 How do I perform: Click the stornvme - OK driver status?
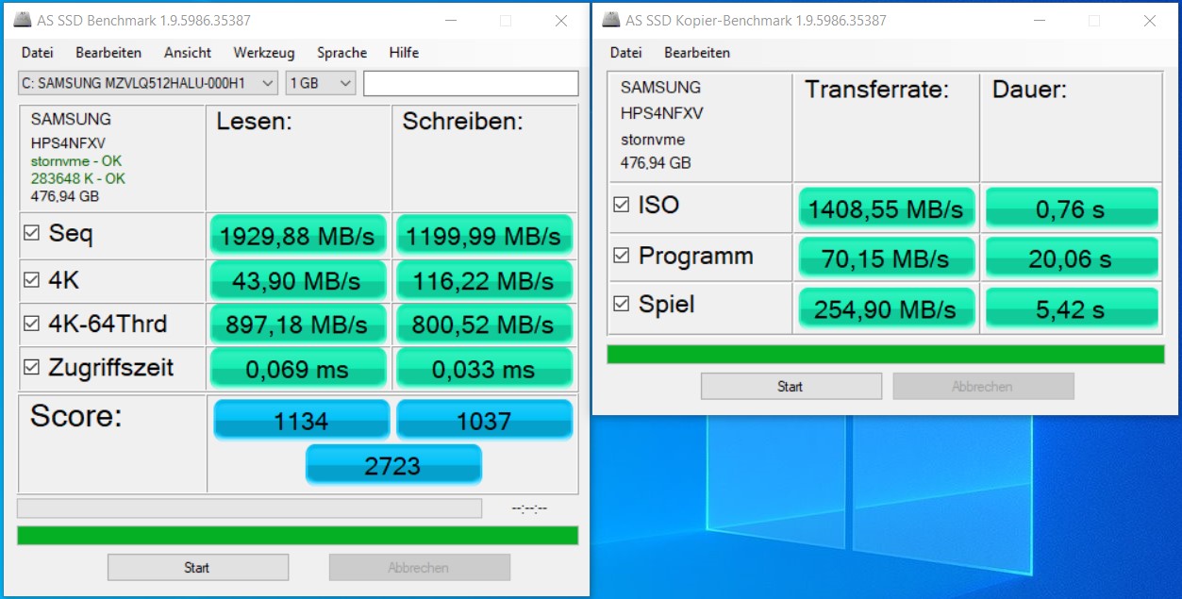pos(76,160)
